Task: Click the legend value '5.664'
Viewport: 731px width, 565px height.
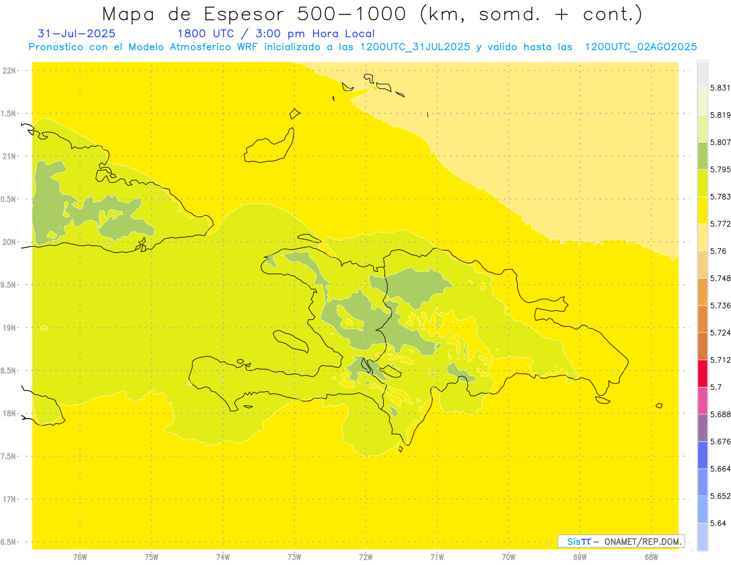Action: (x=721, y=469)
